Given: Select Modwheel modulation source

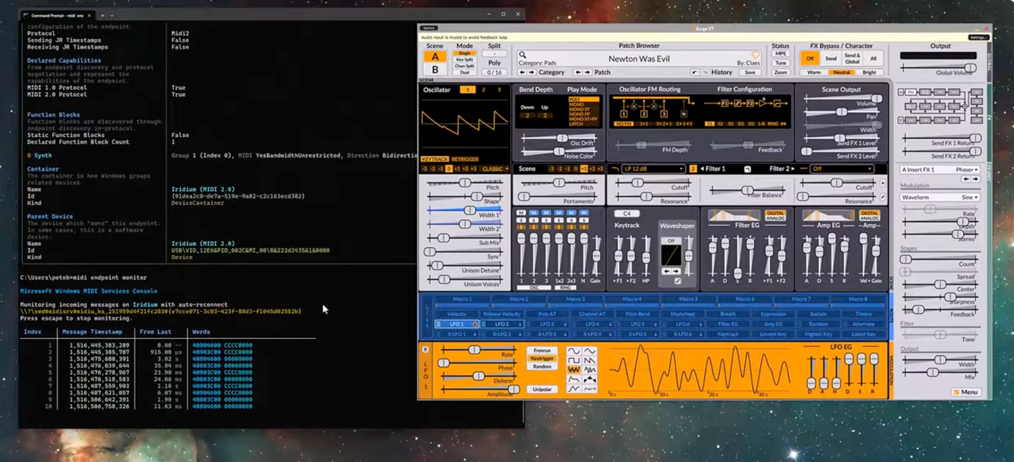Looking at the screenshot, I should 683,314.
